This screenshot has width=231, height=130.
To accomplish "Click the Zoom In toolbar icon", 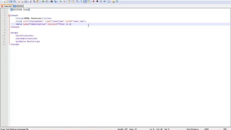I will point(60,1).
